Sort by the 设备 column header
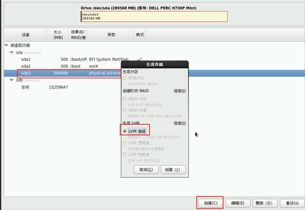The width and height of the screenshot is (305, 210). pyautogui.click(x=25, y=35)
